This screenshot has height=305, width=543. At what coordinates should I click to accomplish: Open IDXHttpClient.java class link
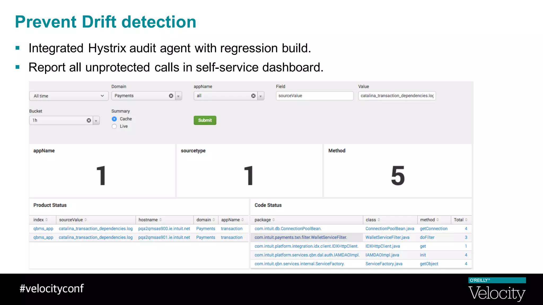[383, 246]
